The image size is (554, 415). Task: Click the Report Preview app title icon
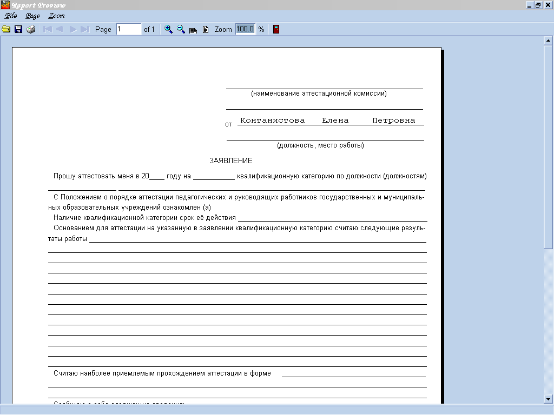point(5,5)
